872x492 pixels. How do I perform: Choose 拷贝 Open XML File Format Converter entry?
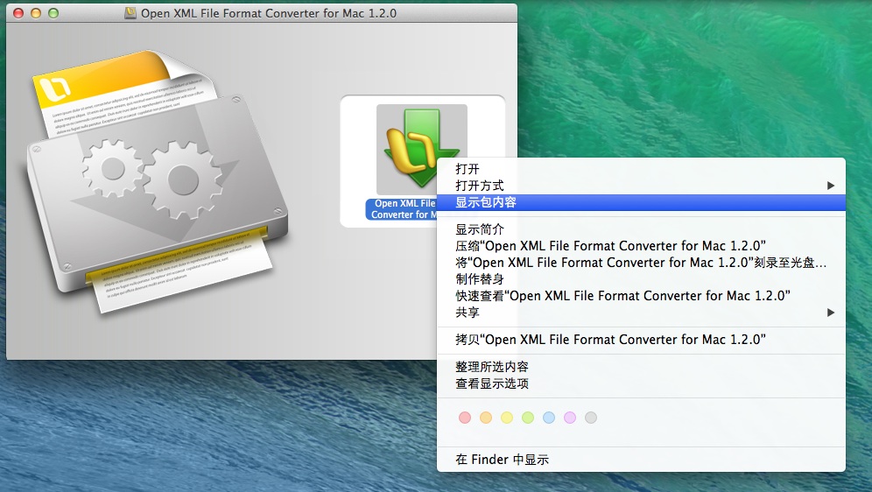(x=641, y=340)
